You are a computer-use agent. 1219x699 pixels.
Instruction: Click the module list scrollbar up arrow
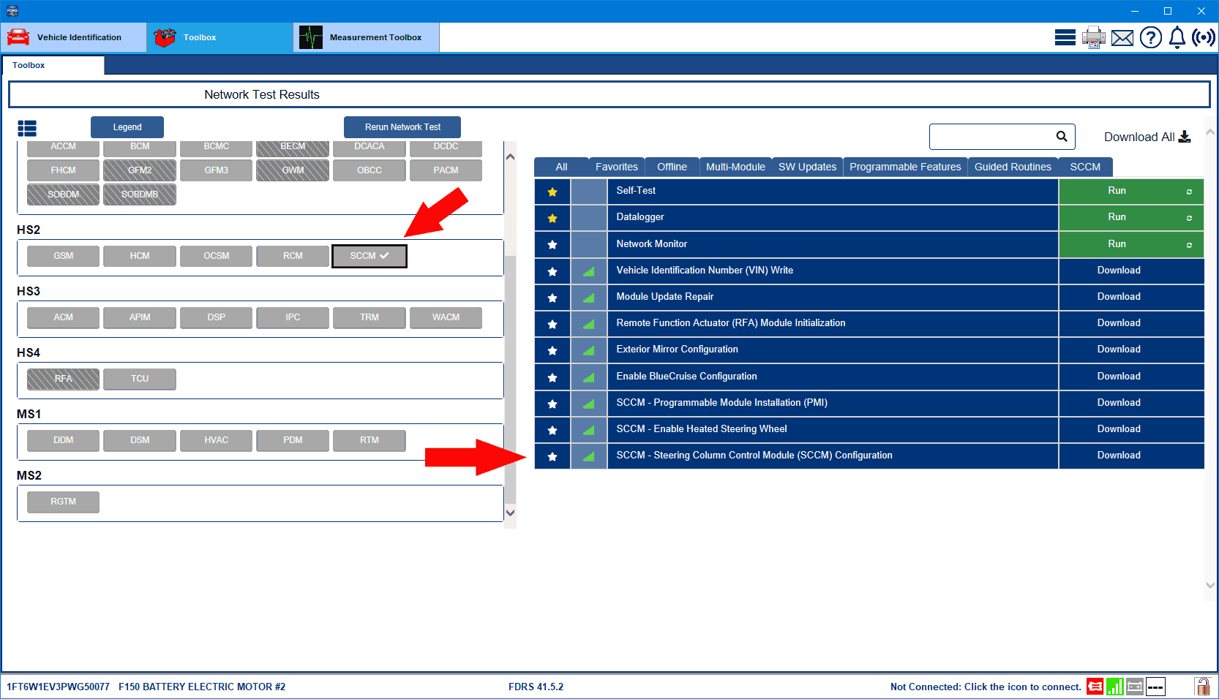point(510,156)
